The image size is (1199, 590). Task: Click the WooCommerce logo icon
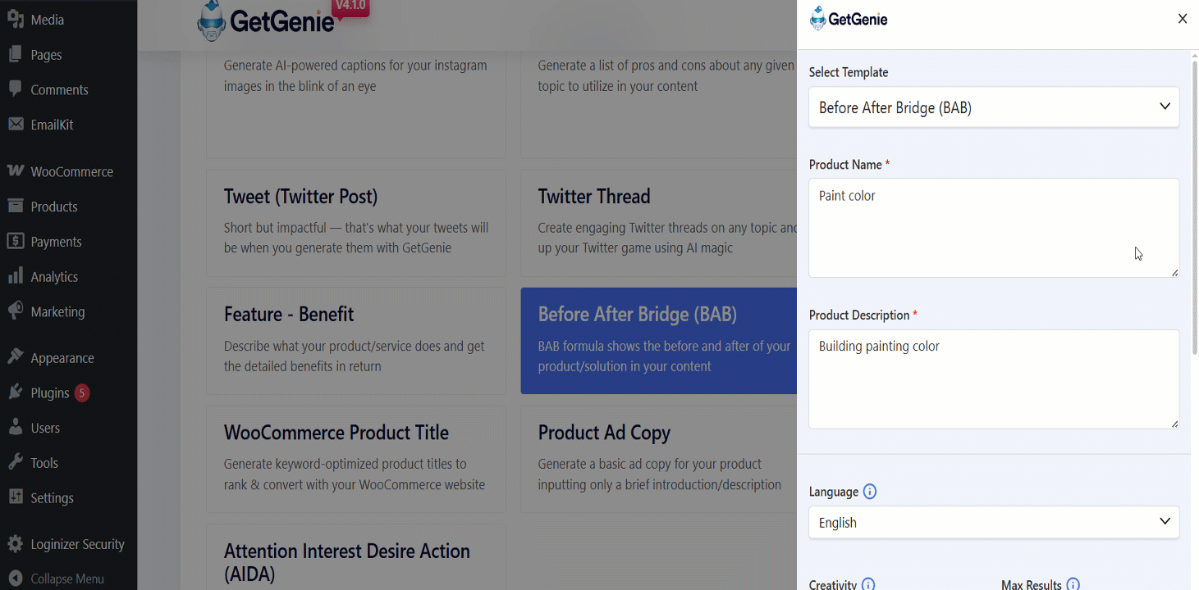click(16, 171)
